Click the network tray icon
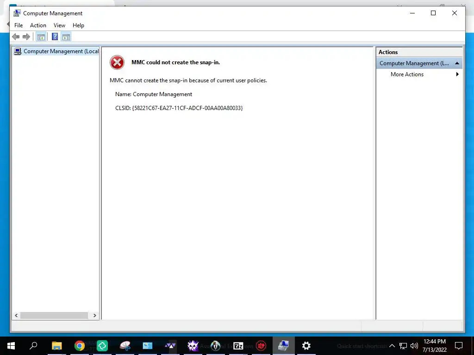The height and width of the screenshot is (355, 474). 403,346
